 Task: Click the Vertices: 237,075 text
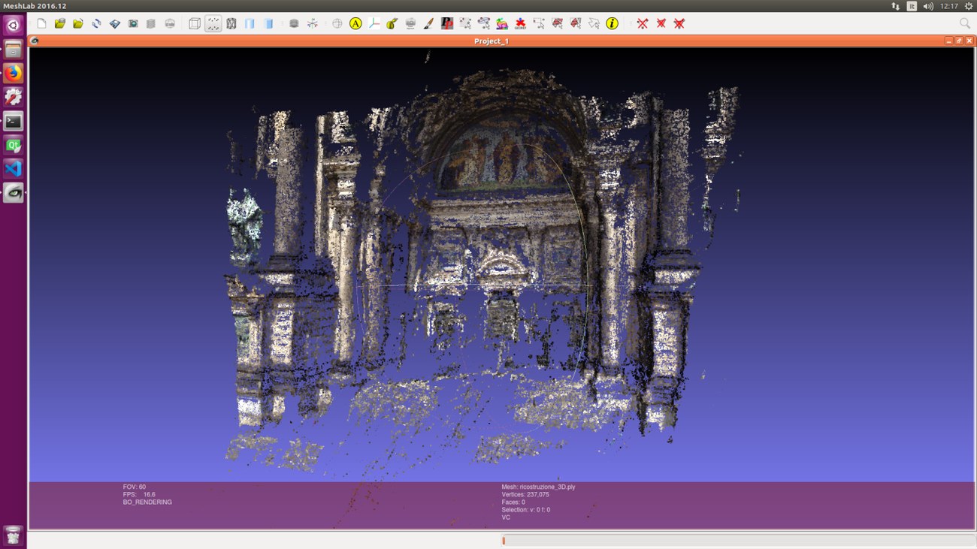pyautogui.click(x=525, y=494)
